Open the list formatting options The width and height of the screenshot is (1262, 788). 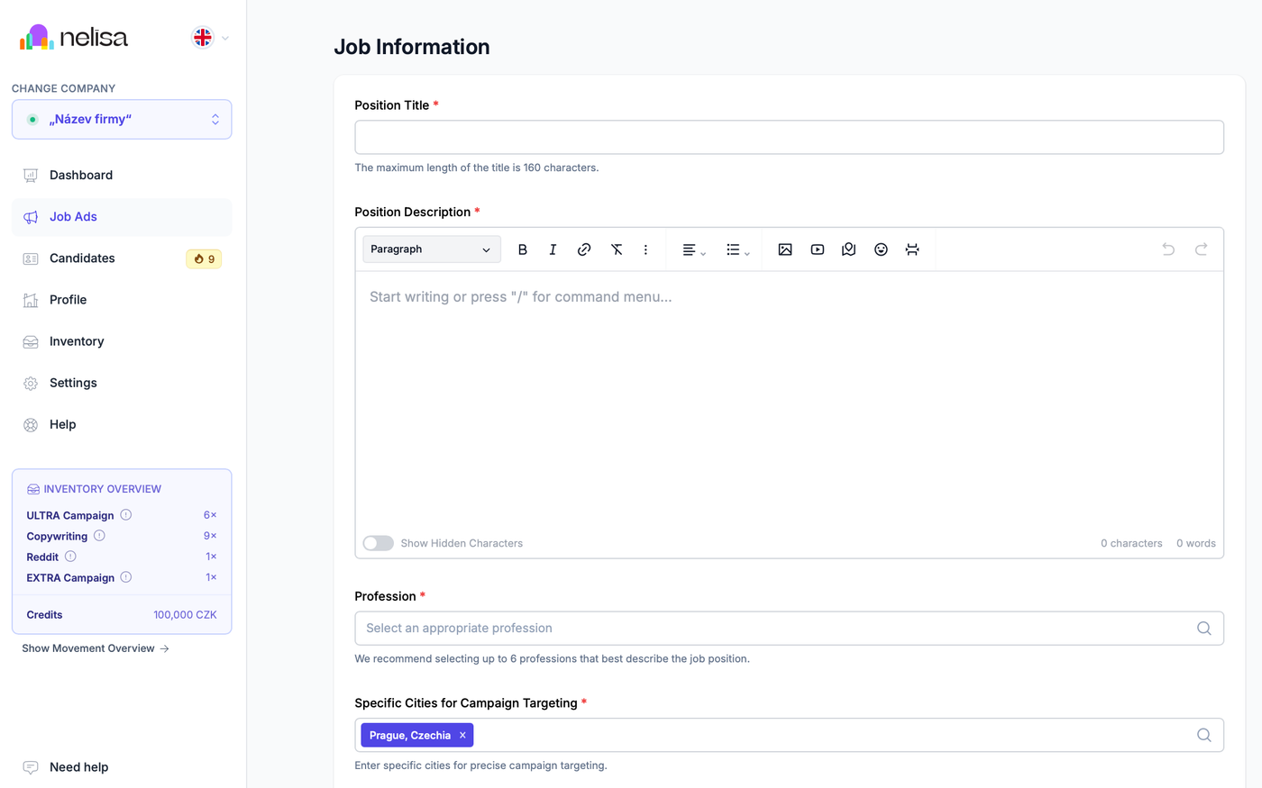pyautogui.click(x=737, y=249)
